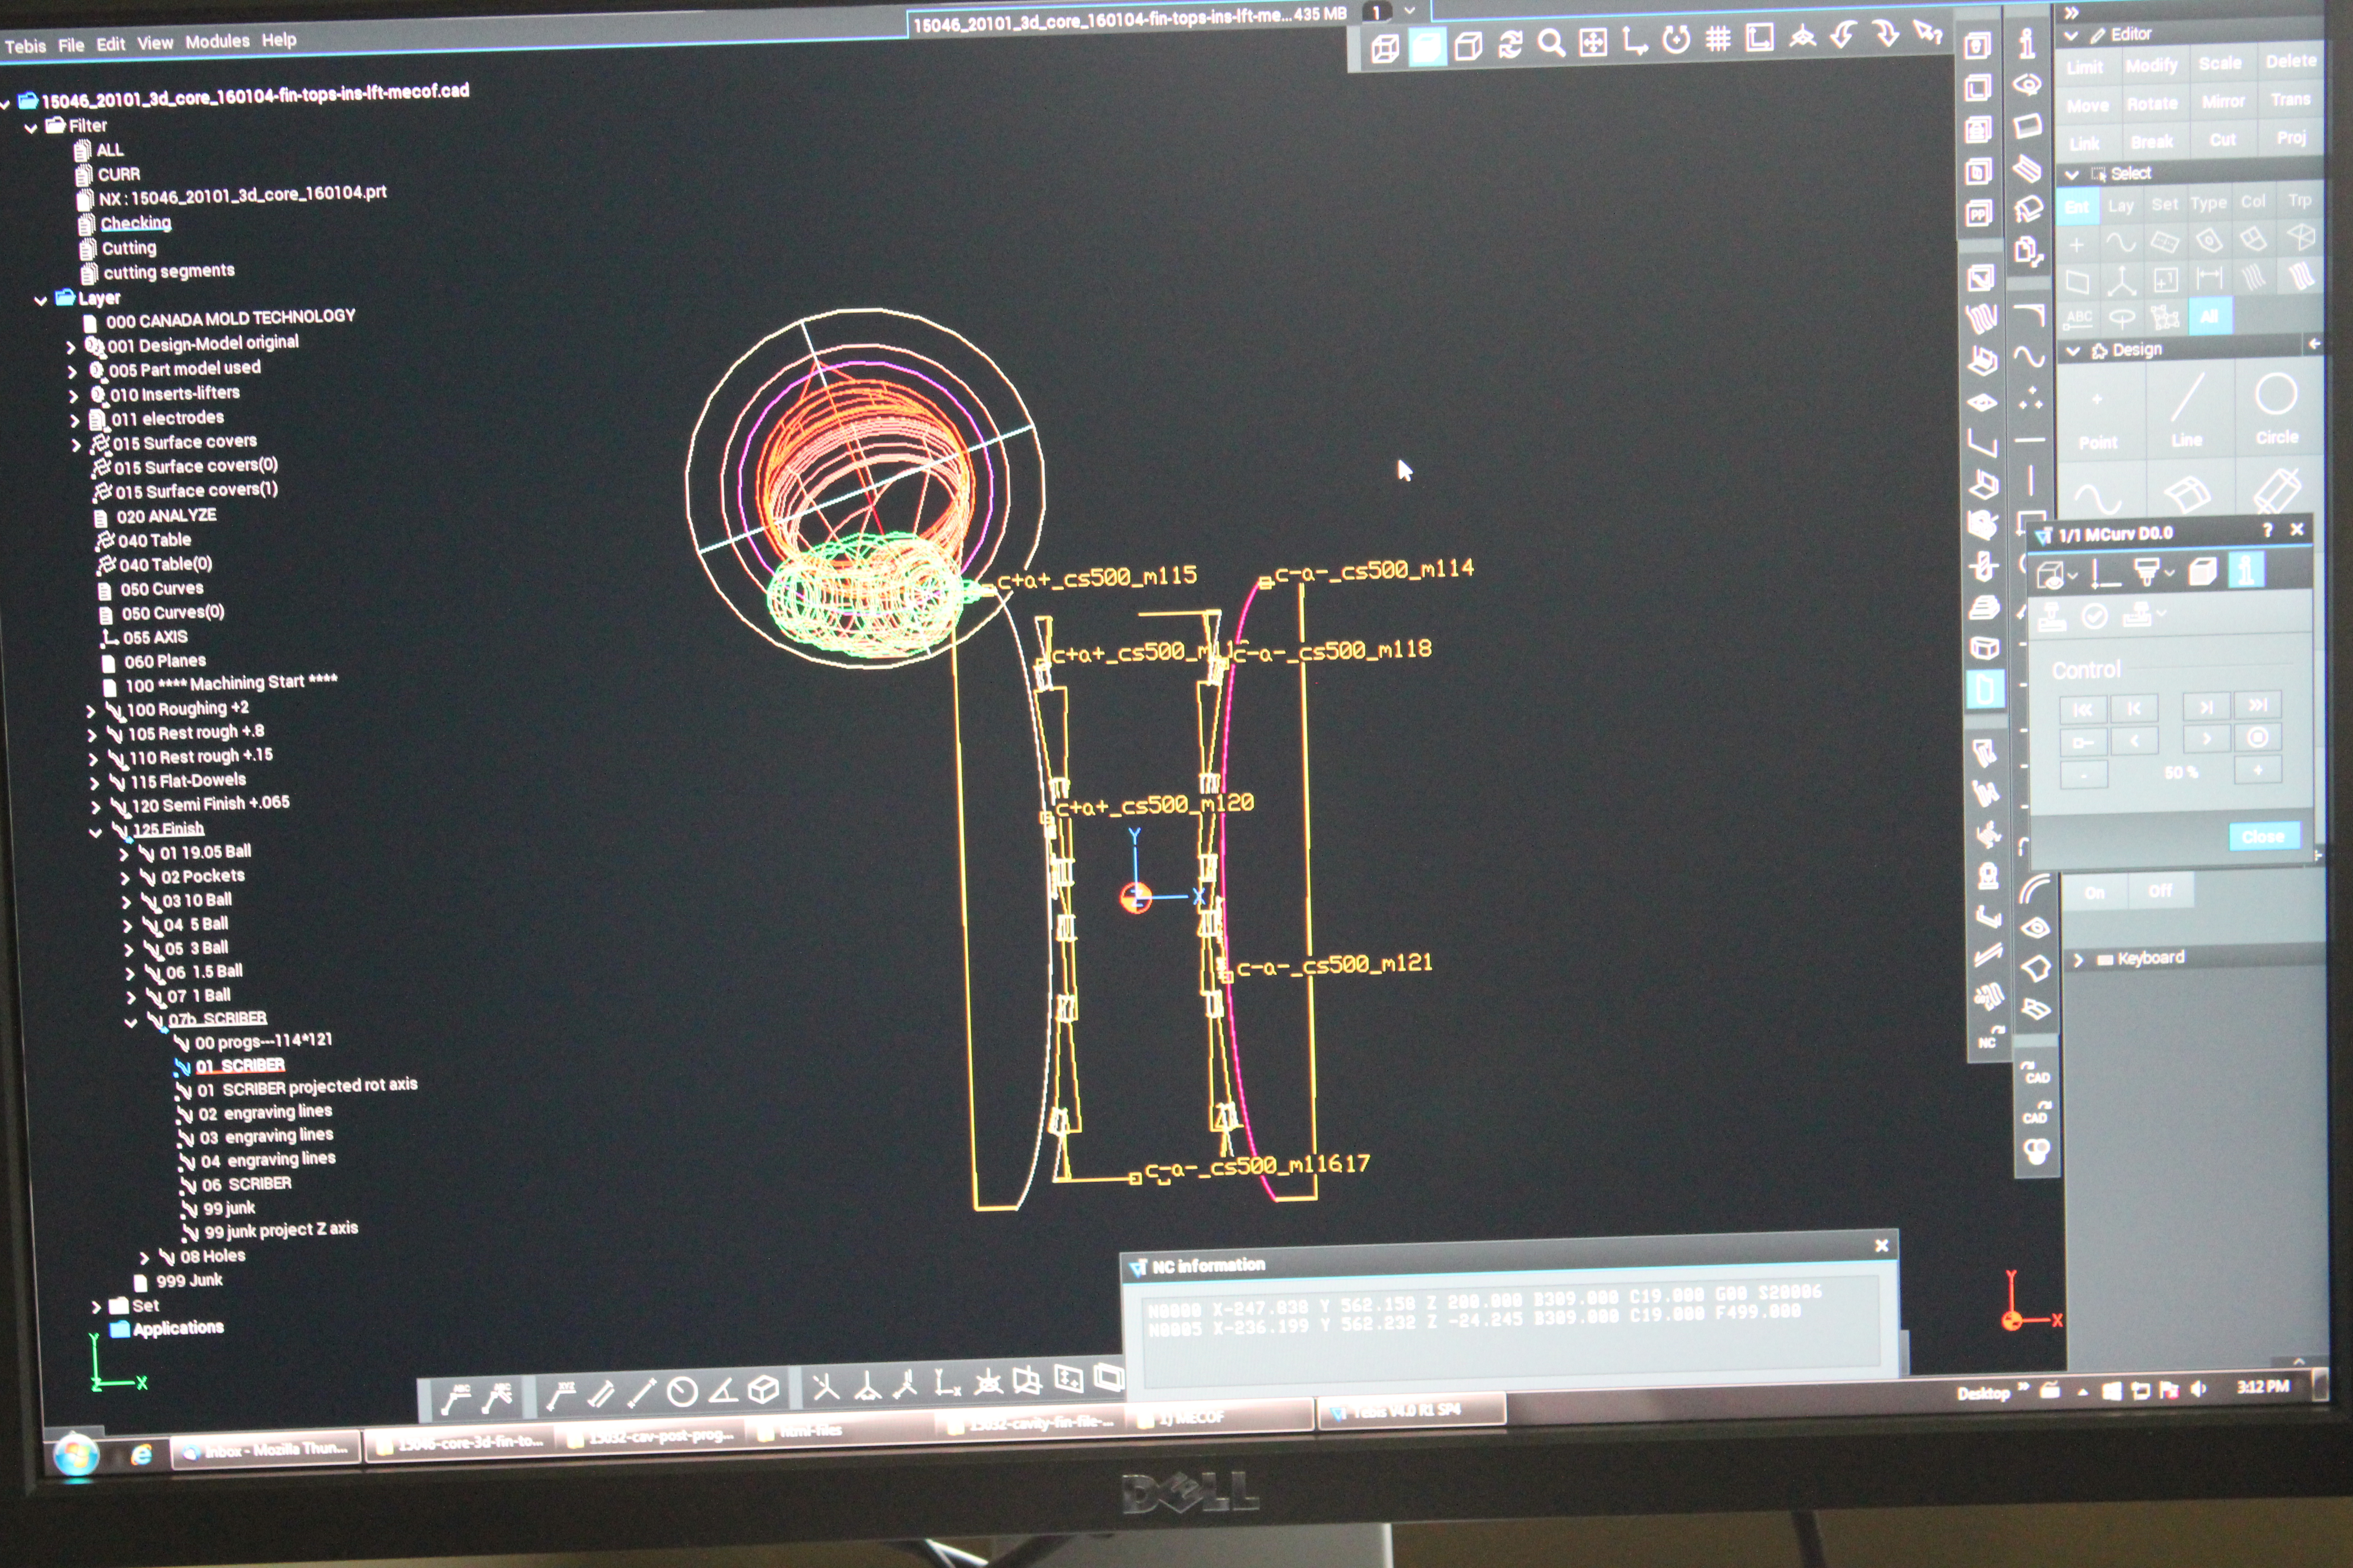
Task: Open Mozilla Thunderbird Inbox in taskbar
Action: pos(265,1449)
